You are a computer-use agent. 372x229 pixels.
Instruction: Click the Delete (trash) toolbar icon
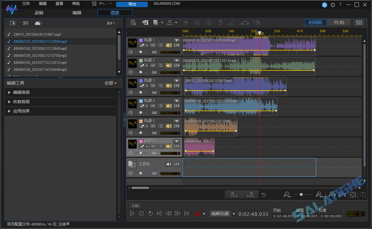pos(221,23)
